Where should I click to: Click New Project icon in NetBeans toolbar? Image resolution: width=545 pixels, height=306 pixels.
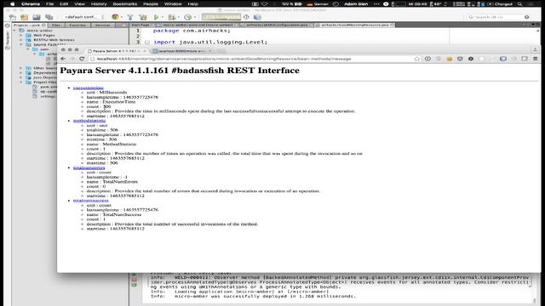click(25, 17)
